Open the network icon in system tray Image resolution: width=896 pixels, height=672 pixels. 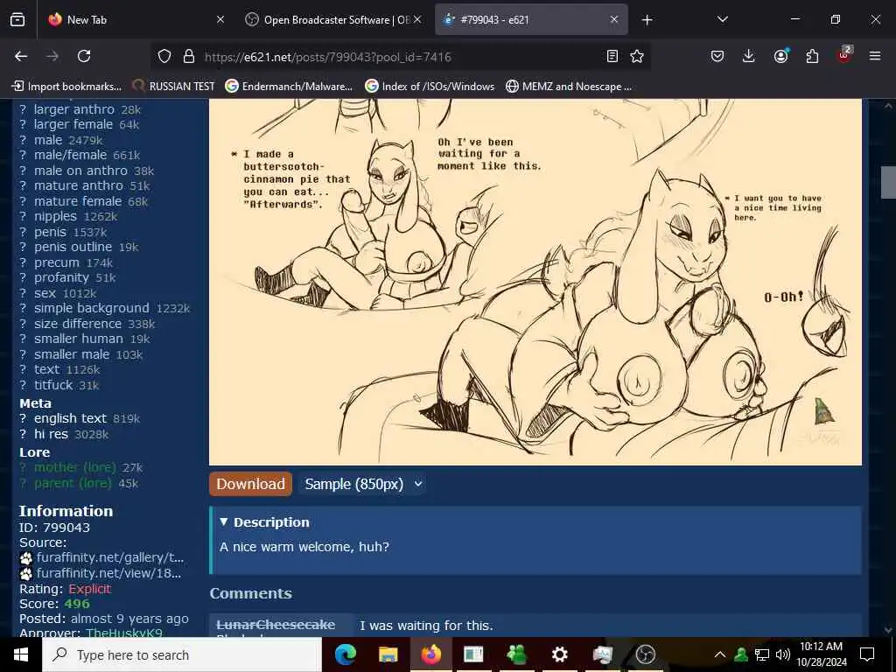[x=762, y=654]
